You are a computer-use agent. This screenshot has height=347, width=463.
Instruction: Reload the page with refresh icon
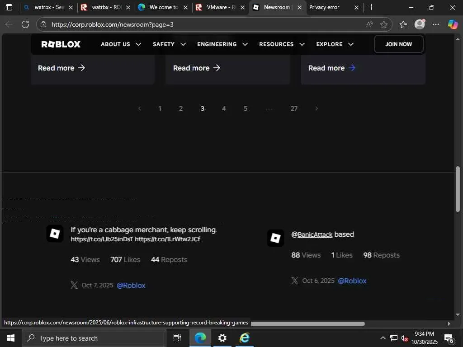tap(25, 24)
